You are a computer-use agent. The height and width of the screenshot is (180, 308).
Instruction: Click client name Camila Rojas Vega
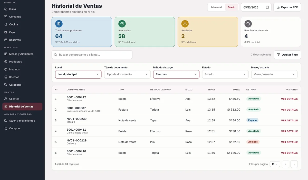pyautogui.click(x=77, y=133)
